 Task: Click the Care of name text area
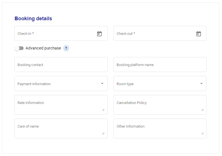[x=61, y=128]
